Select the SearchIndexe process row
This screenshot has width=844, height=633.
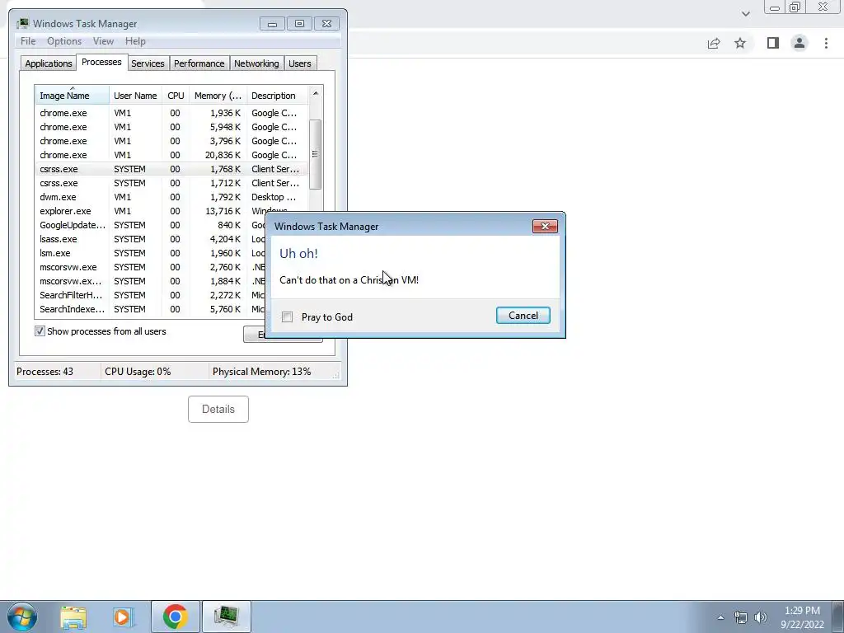click(151, 309)
